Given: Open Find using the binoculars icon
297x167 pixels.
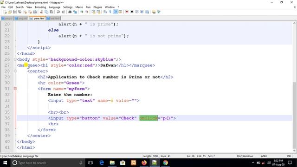Looking at the screenshot, I should pyautogui.click(x=70, y=12).
